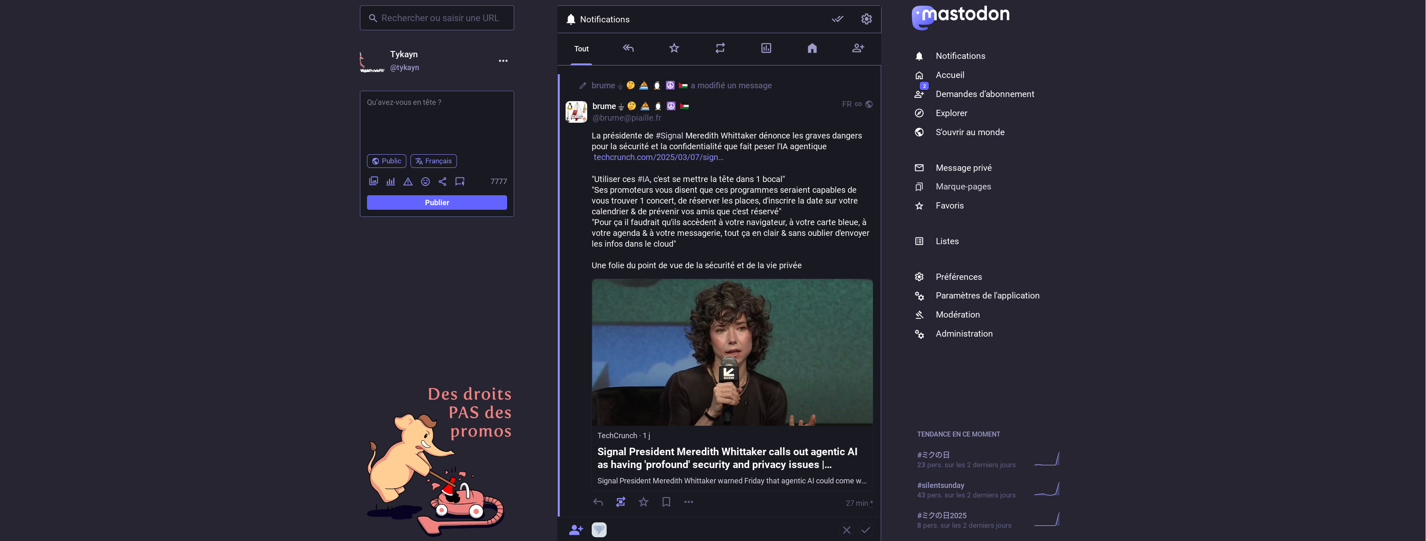The width and height of the screenshot is (1426, 541).
Task: Filter notifications by favourites star
Action: pos(674,48)
